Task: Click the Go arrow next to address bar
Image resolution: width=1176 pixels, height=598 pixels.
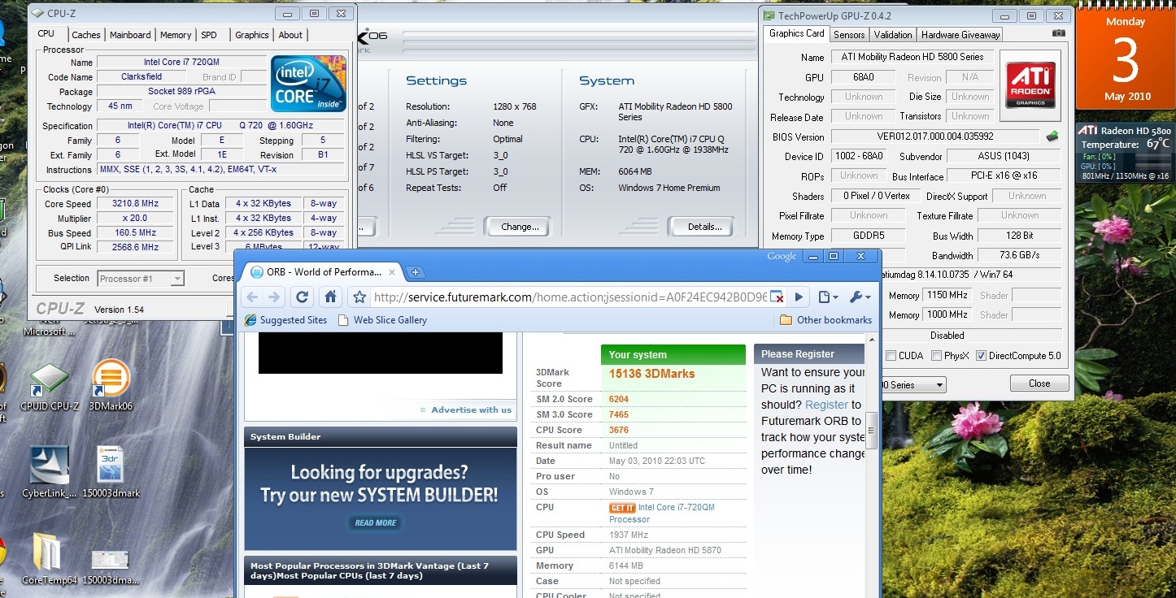Action: (x=799, y=297)
